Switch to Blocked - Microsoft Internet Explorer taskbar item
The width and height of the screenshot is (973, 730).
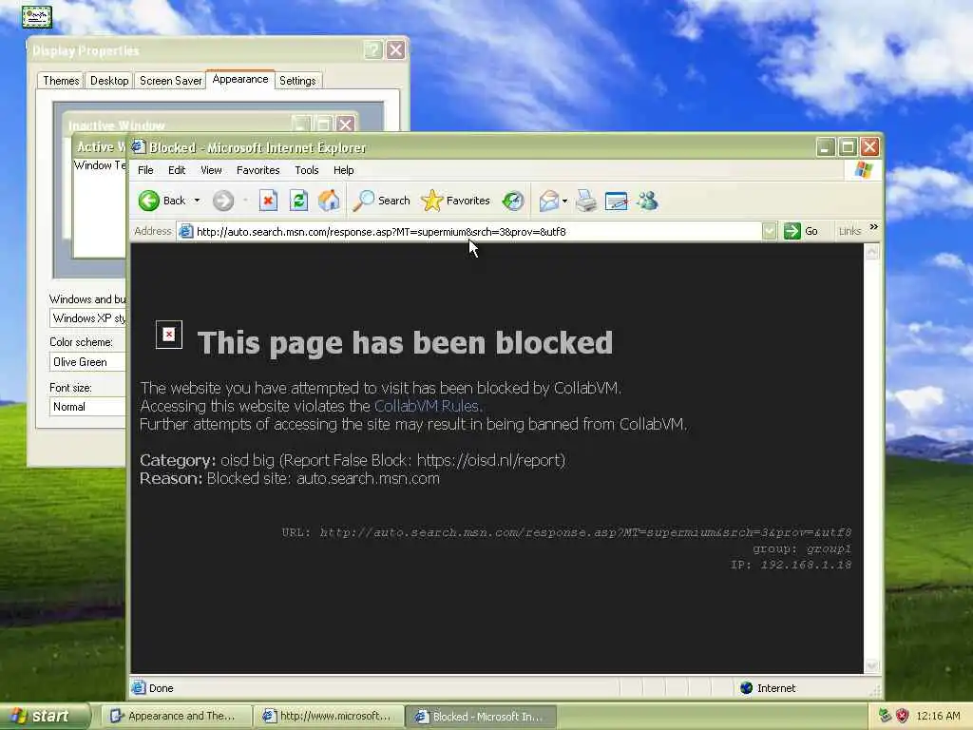click(x=481, y=717)
